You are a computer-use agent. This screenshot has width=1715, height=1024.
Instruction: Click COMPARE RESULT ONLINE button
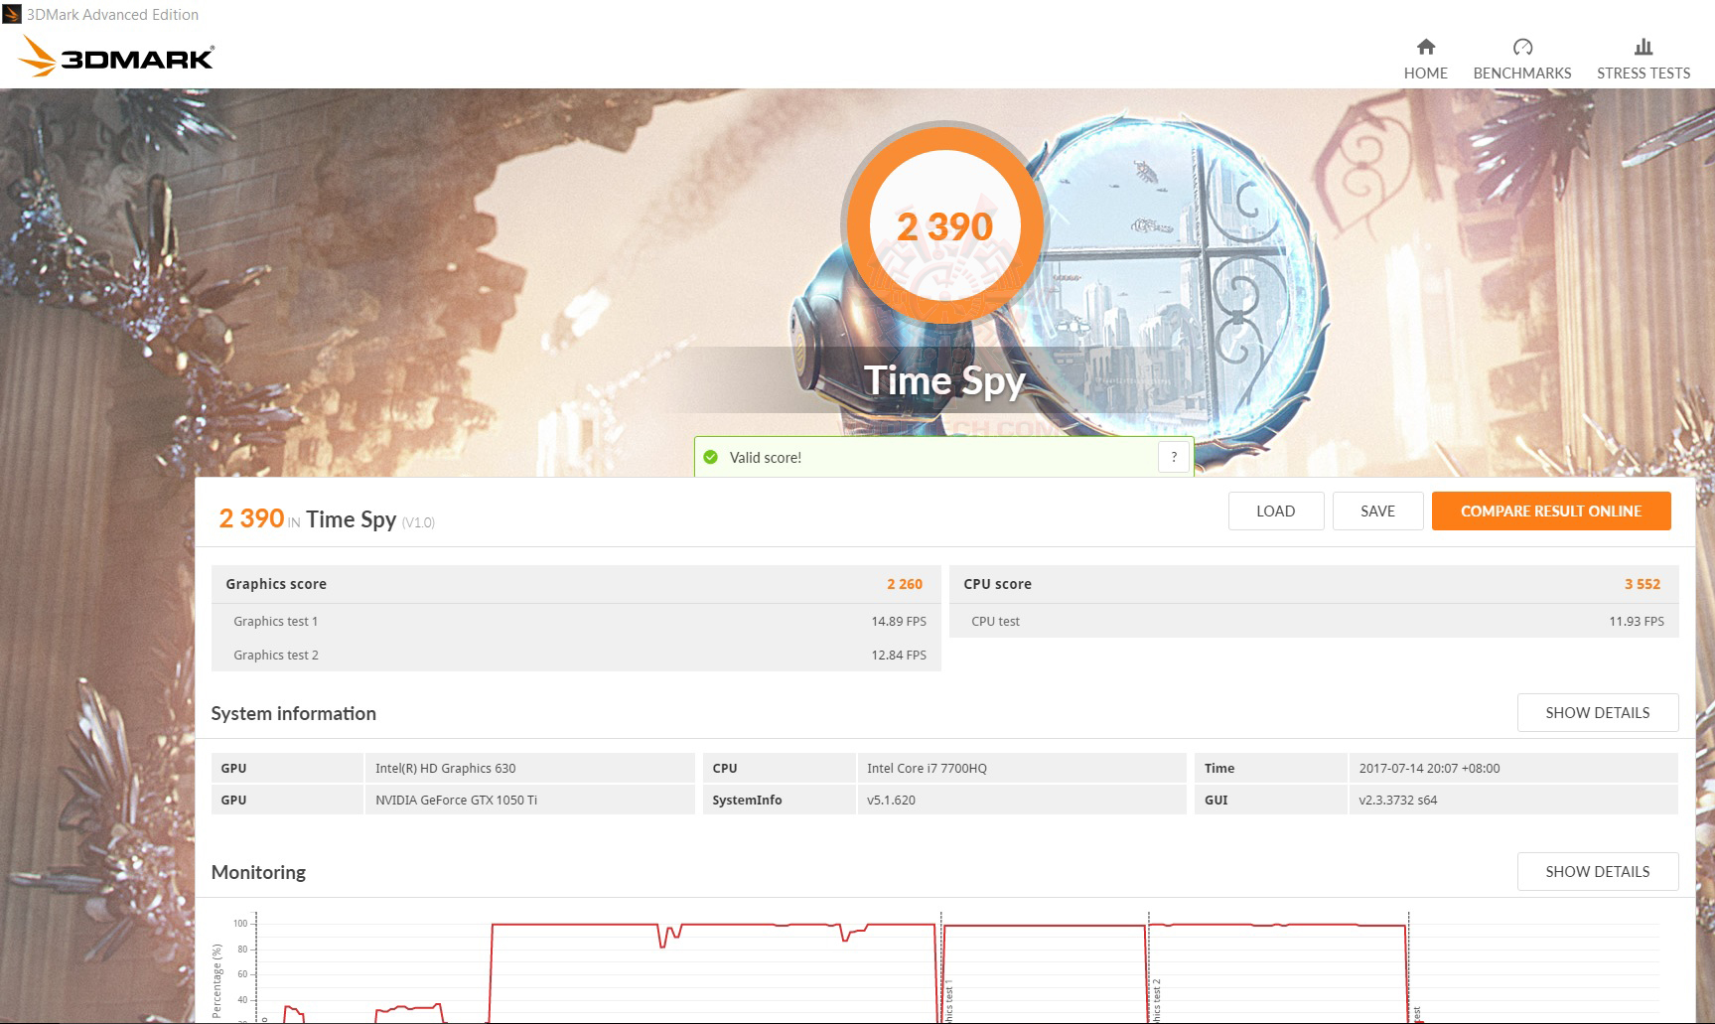[1550, 511]
